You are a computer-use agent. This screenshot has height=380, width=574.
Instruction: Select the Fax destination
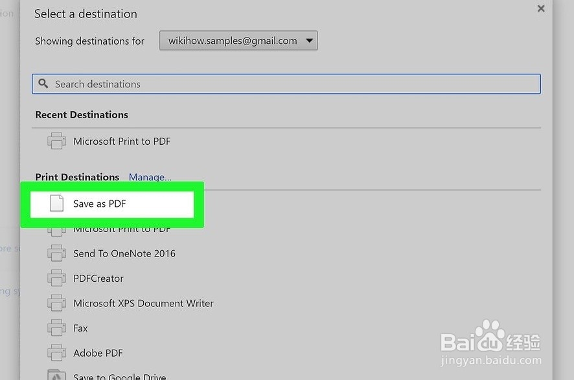pos(80,328)
